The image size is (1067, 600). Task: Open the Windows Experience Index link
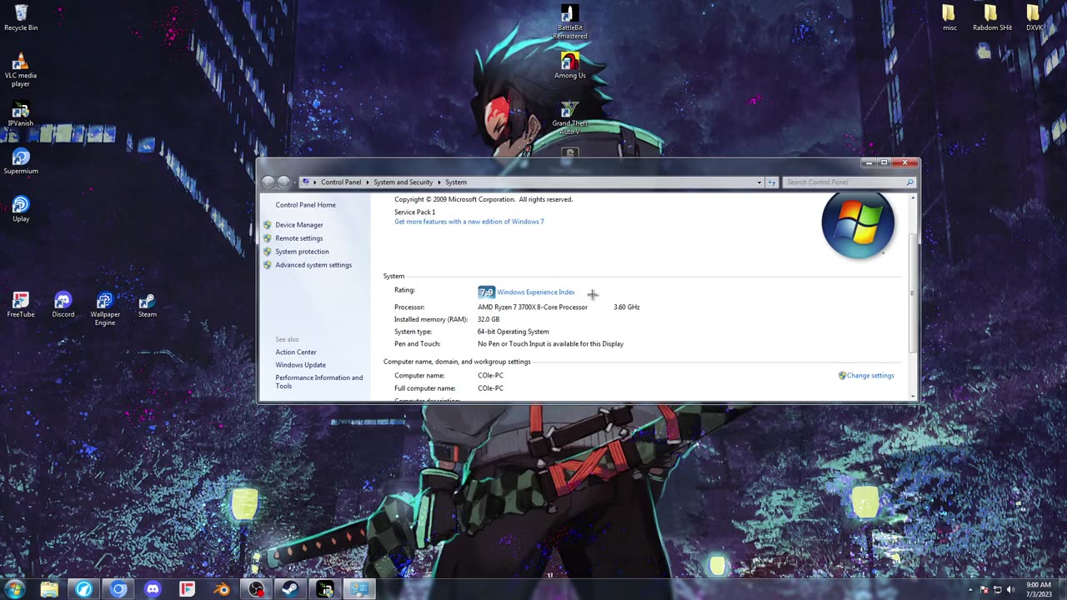coord(536,292)
